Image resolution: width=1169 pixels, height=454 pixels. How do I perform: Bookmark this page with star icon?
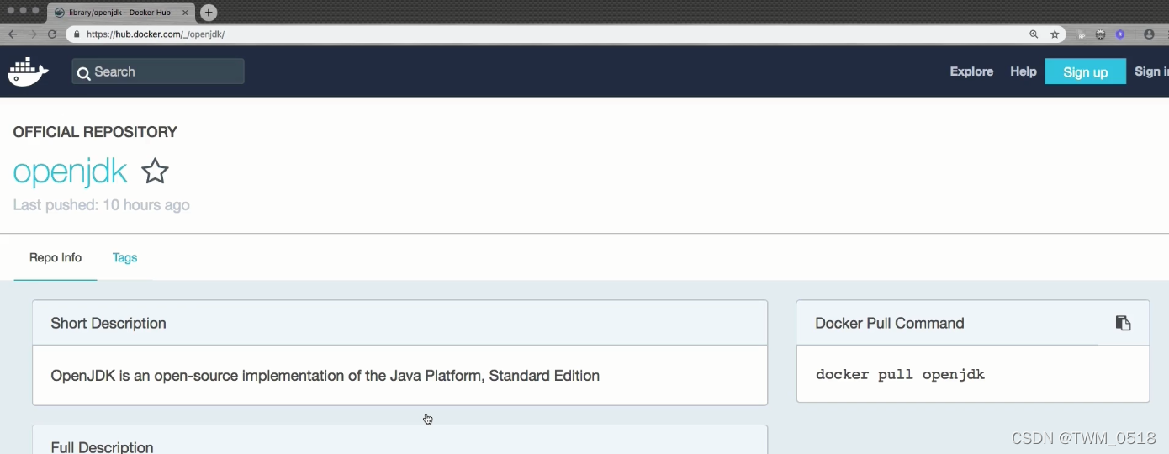(x=1055, y=34)
